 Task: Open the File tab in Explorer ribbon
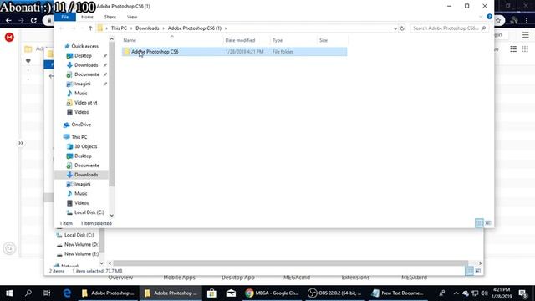click(x=65, y=17)
